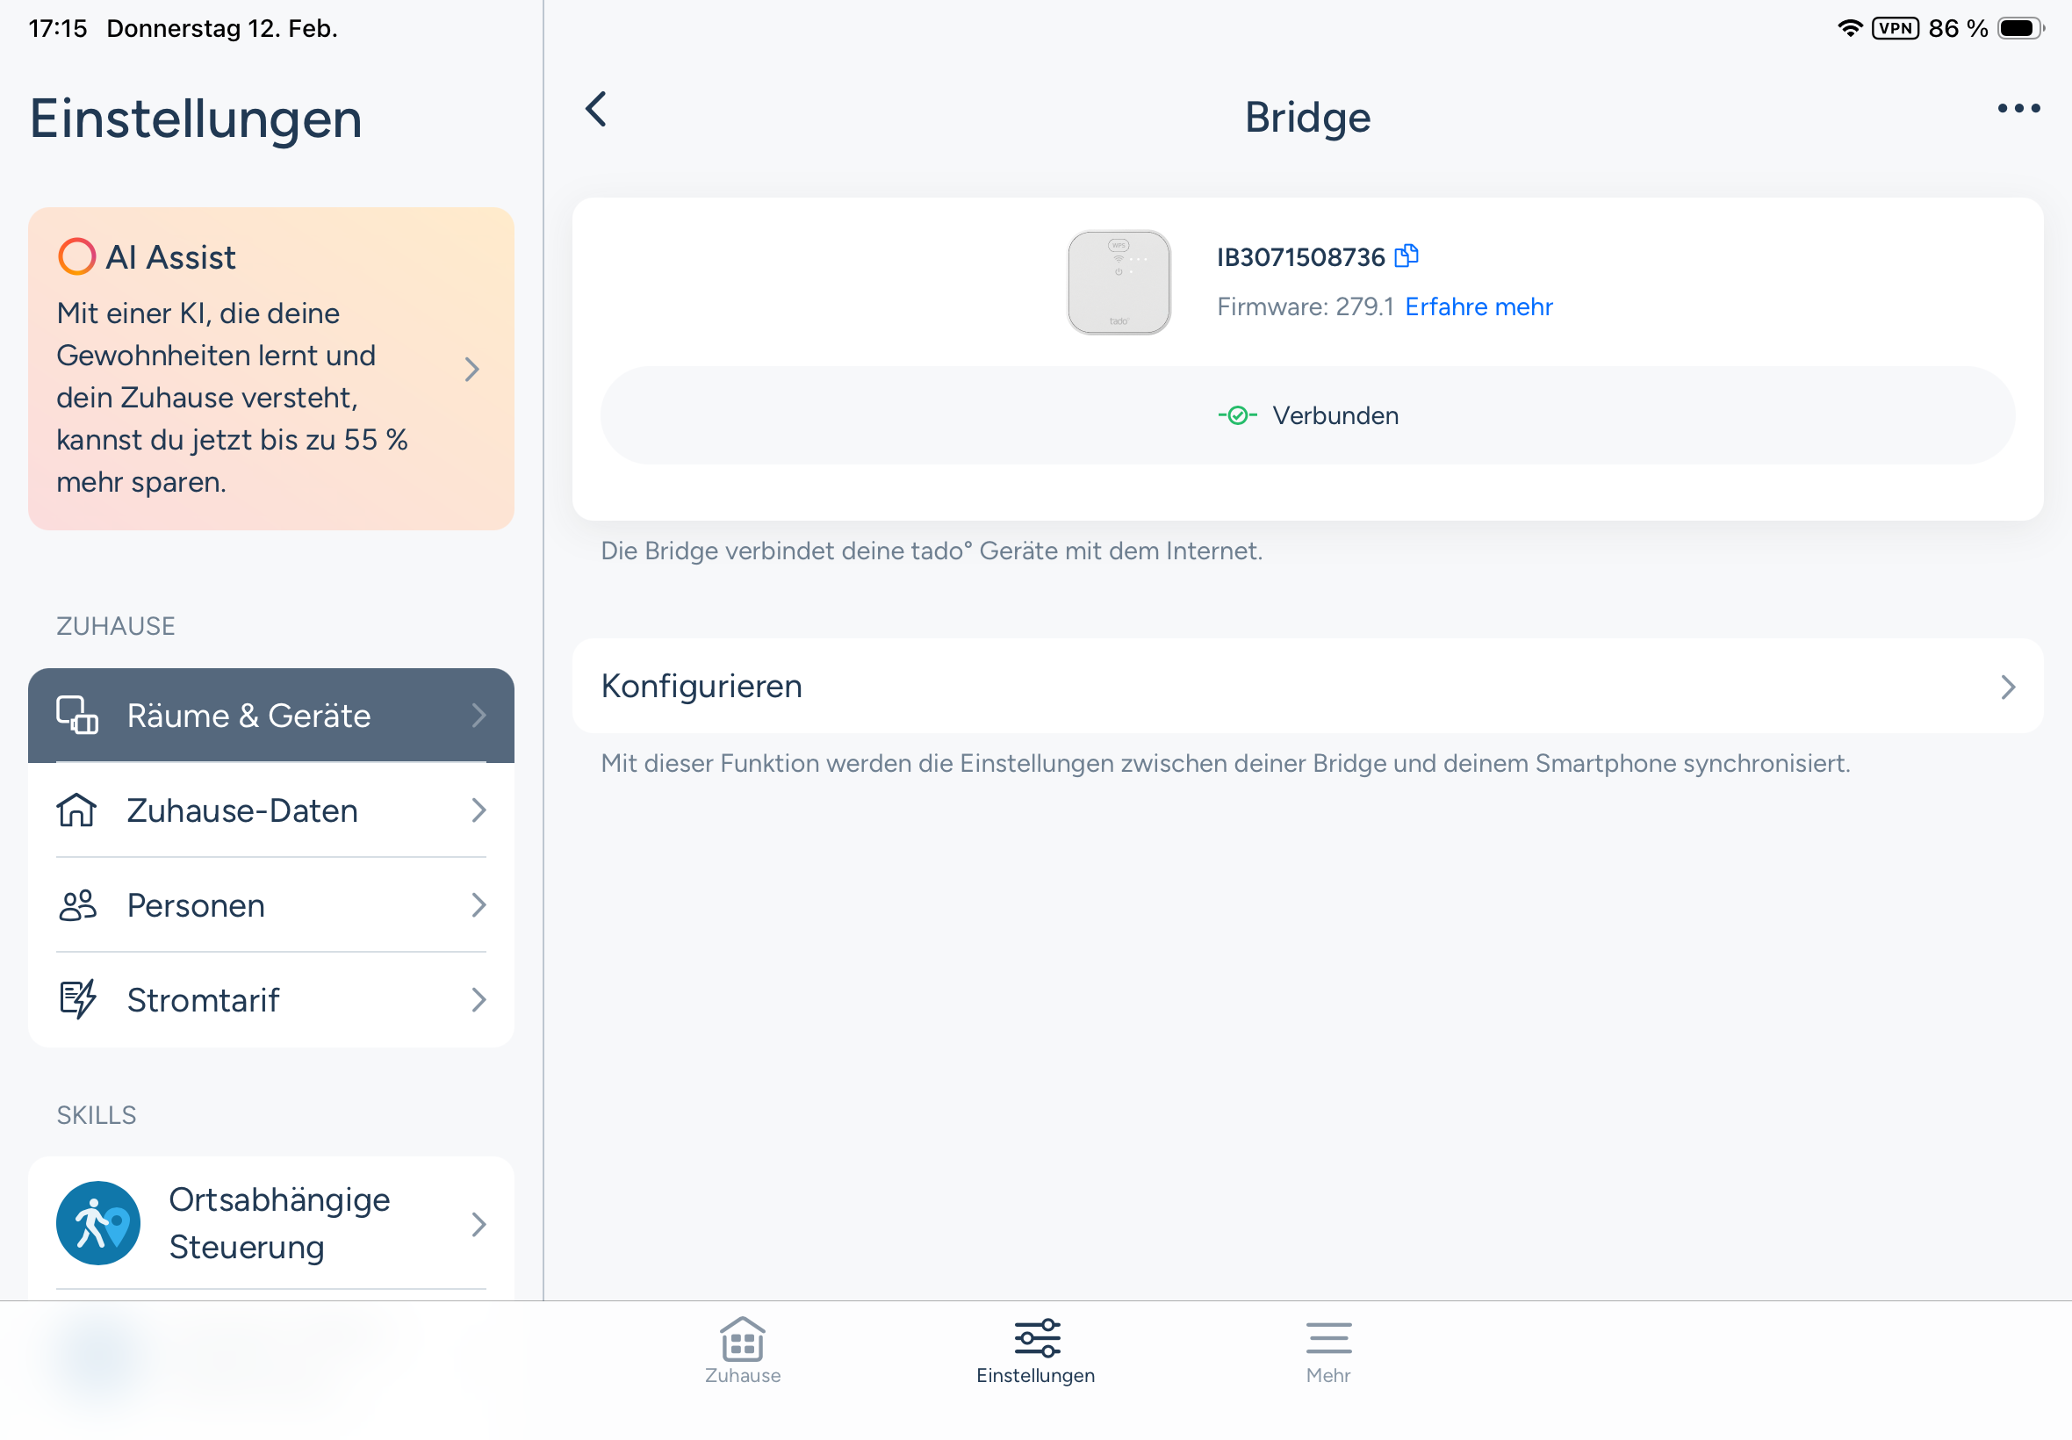Tap the AI Assist circle icon
The image size is (2072, 1440).
coord(76,257)
